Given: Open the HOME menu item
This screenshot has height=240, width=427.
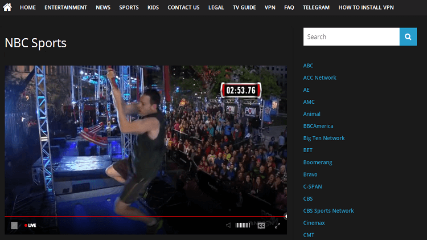Looking at the screenshot, I should [x=28, y=7].
